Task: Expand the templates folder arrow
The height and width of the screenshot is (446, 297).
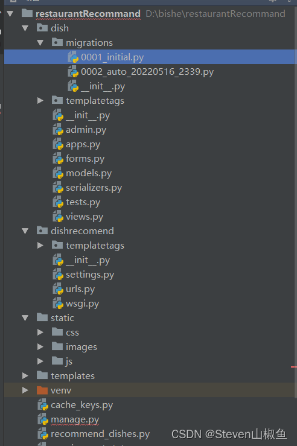Action: click(25, 375)
